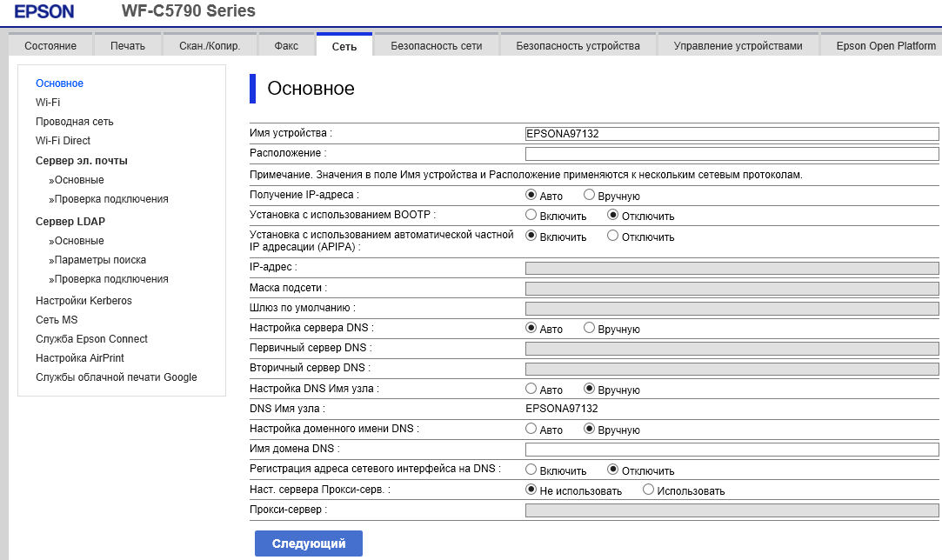Viewport: 942px width, 560px height.
Task: Select manual IP address acquisition (Вручную)
Action: [x=589, y=196]
